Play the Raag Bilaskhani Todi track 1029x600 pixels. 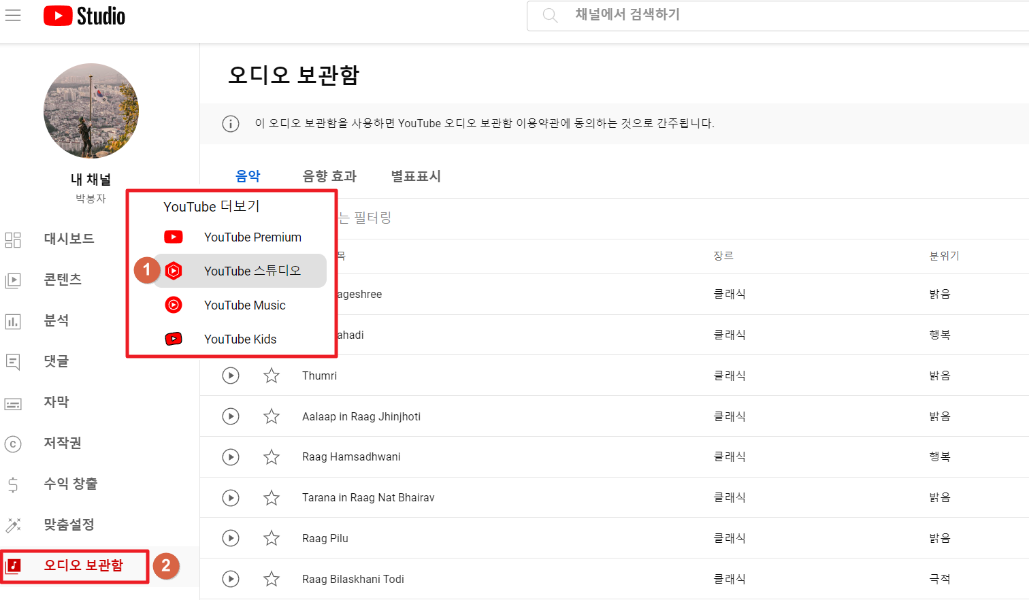[231, 579]
